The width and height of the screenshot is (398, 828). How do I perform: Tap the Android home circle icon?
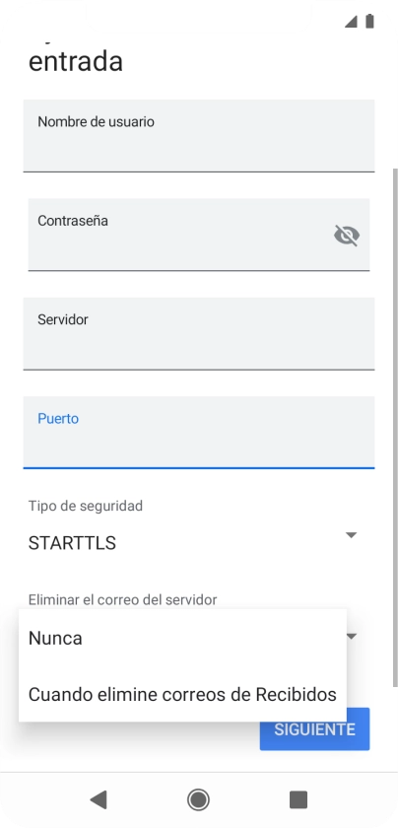click(198, 799)
